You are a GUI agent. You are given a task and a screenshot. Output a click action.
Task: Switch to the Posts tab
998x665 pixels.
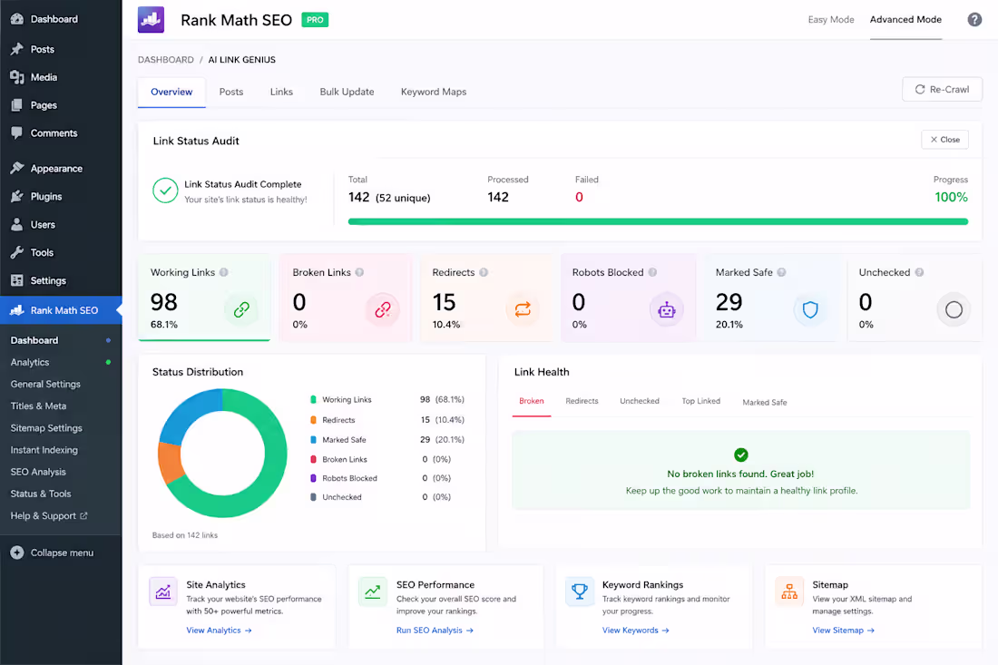[x=231, y=93]
